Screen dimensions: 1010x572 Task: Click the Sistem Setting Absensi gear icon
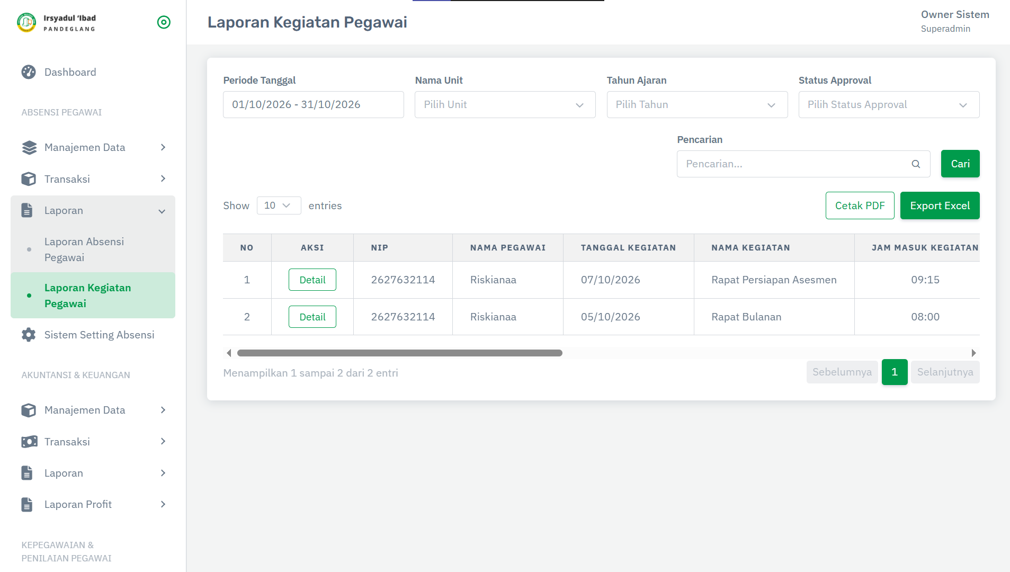point(29,335)
